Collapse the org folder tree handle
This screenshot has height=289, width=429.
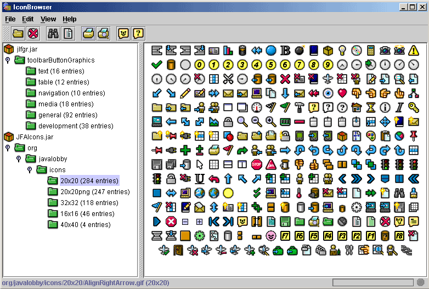coord(8,148)
